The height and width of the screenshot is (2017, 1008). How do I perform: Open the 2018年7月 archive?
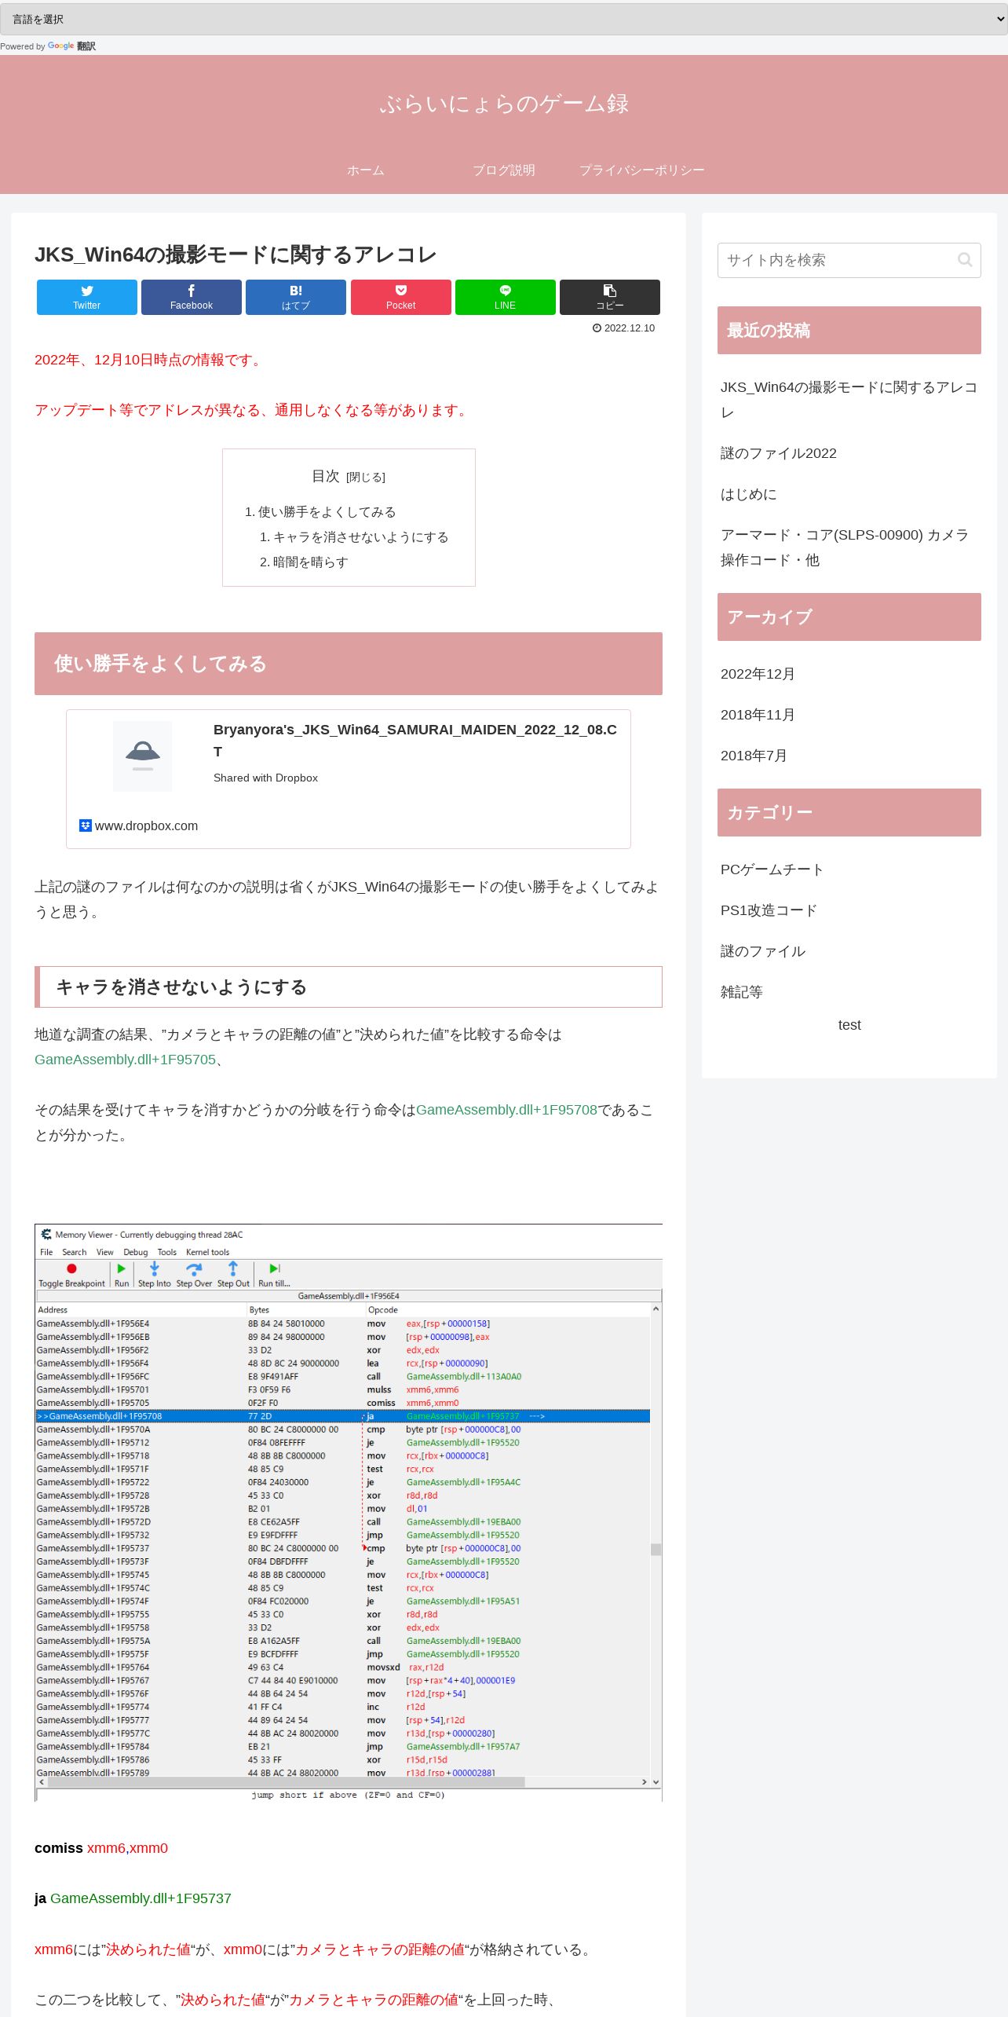[x=754, y=756]
